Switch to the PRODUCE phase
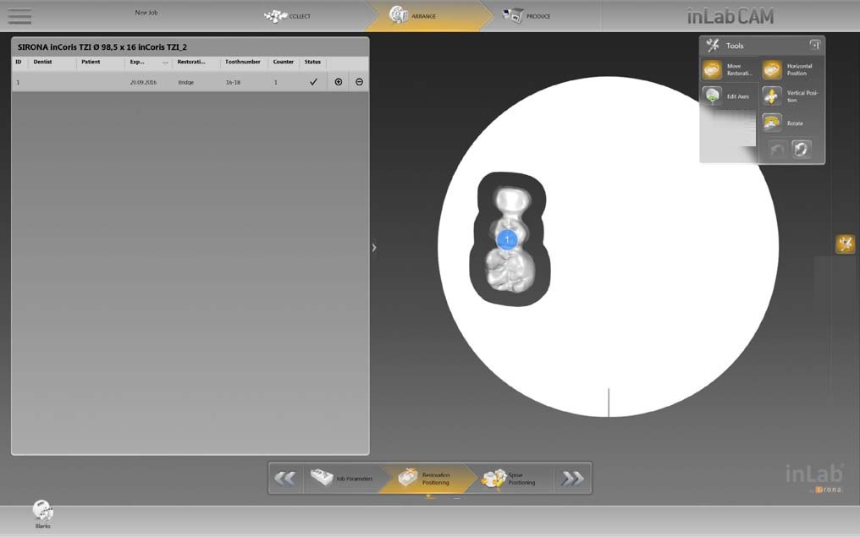 click(x=526, y=16)
